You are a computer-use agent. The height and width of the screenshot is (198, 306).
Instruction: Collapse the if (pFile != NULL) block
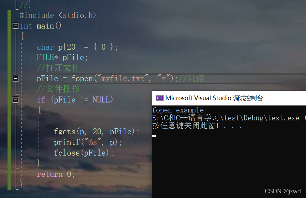(15, 100)
